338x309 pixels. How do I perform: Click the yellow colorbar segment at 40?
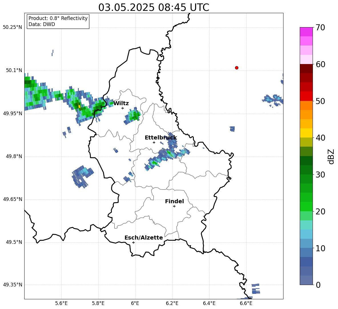click(x=306, y=133)
